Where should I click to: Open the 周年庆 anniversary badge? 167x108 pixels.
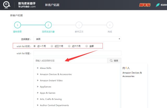click(145, 5)
